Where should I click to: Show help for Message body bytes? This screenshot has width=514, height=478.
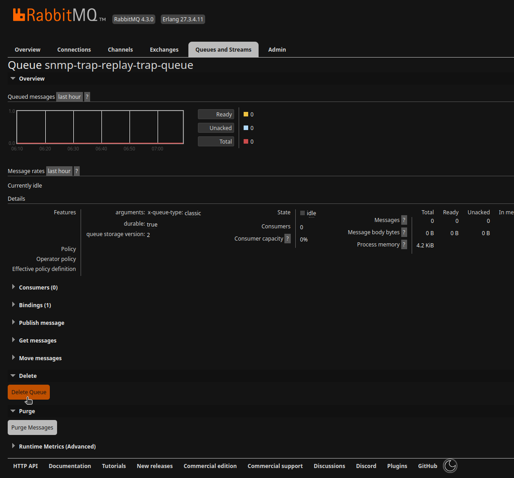404,232
